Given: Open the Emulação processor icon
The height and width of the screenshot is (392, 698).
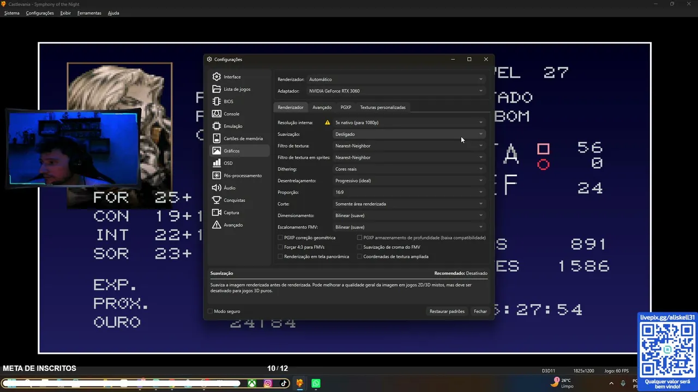Looking at the screenshot, I should [x=216, y=126].
